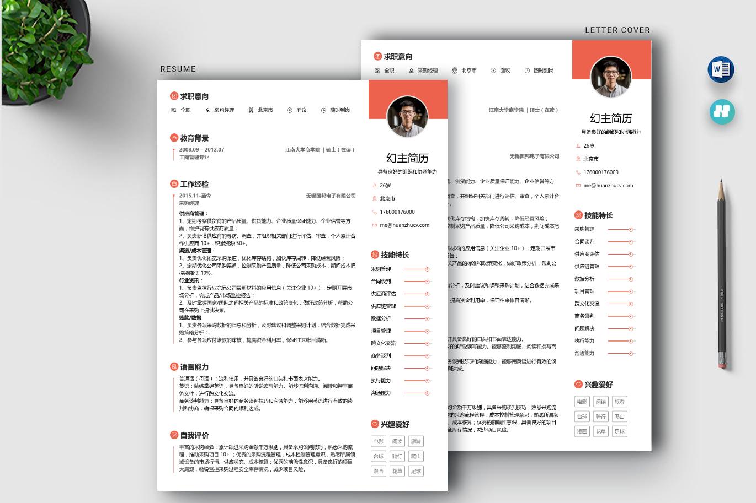
Task: Click 渠道/成本管理： bold heading
Action: [x=196, y=251]
